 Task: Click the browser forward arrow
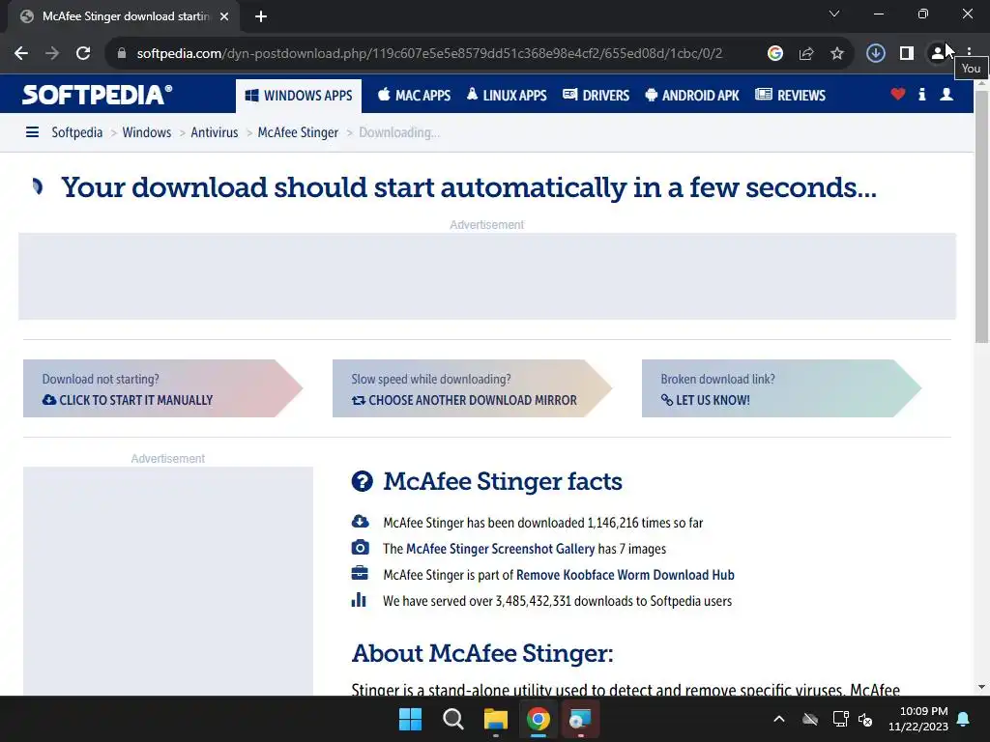[x=52, y=54]
